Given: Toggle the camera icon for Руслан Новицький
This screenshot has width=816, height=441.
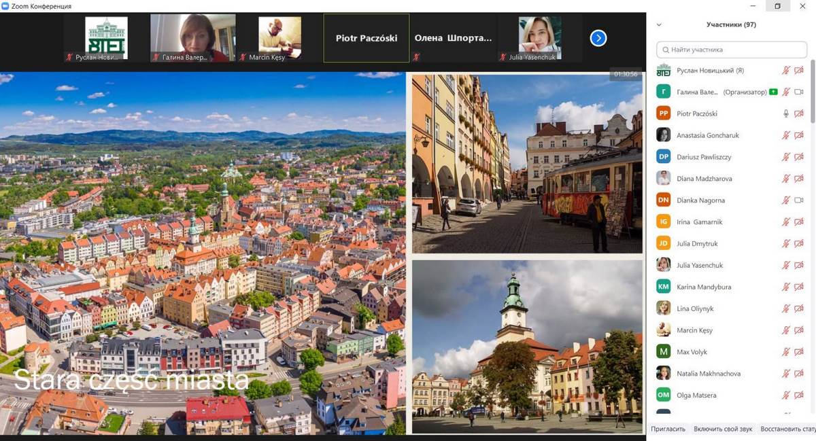Looking at the screenshot, I should (799, 70).
